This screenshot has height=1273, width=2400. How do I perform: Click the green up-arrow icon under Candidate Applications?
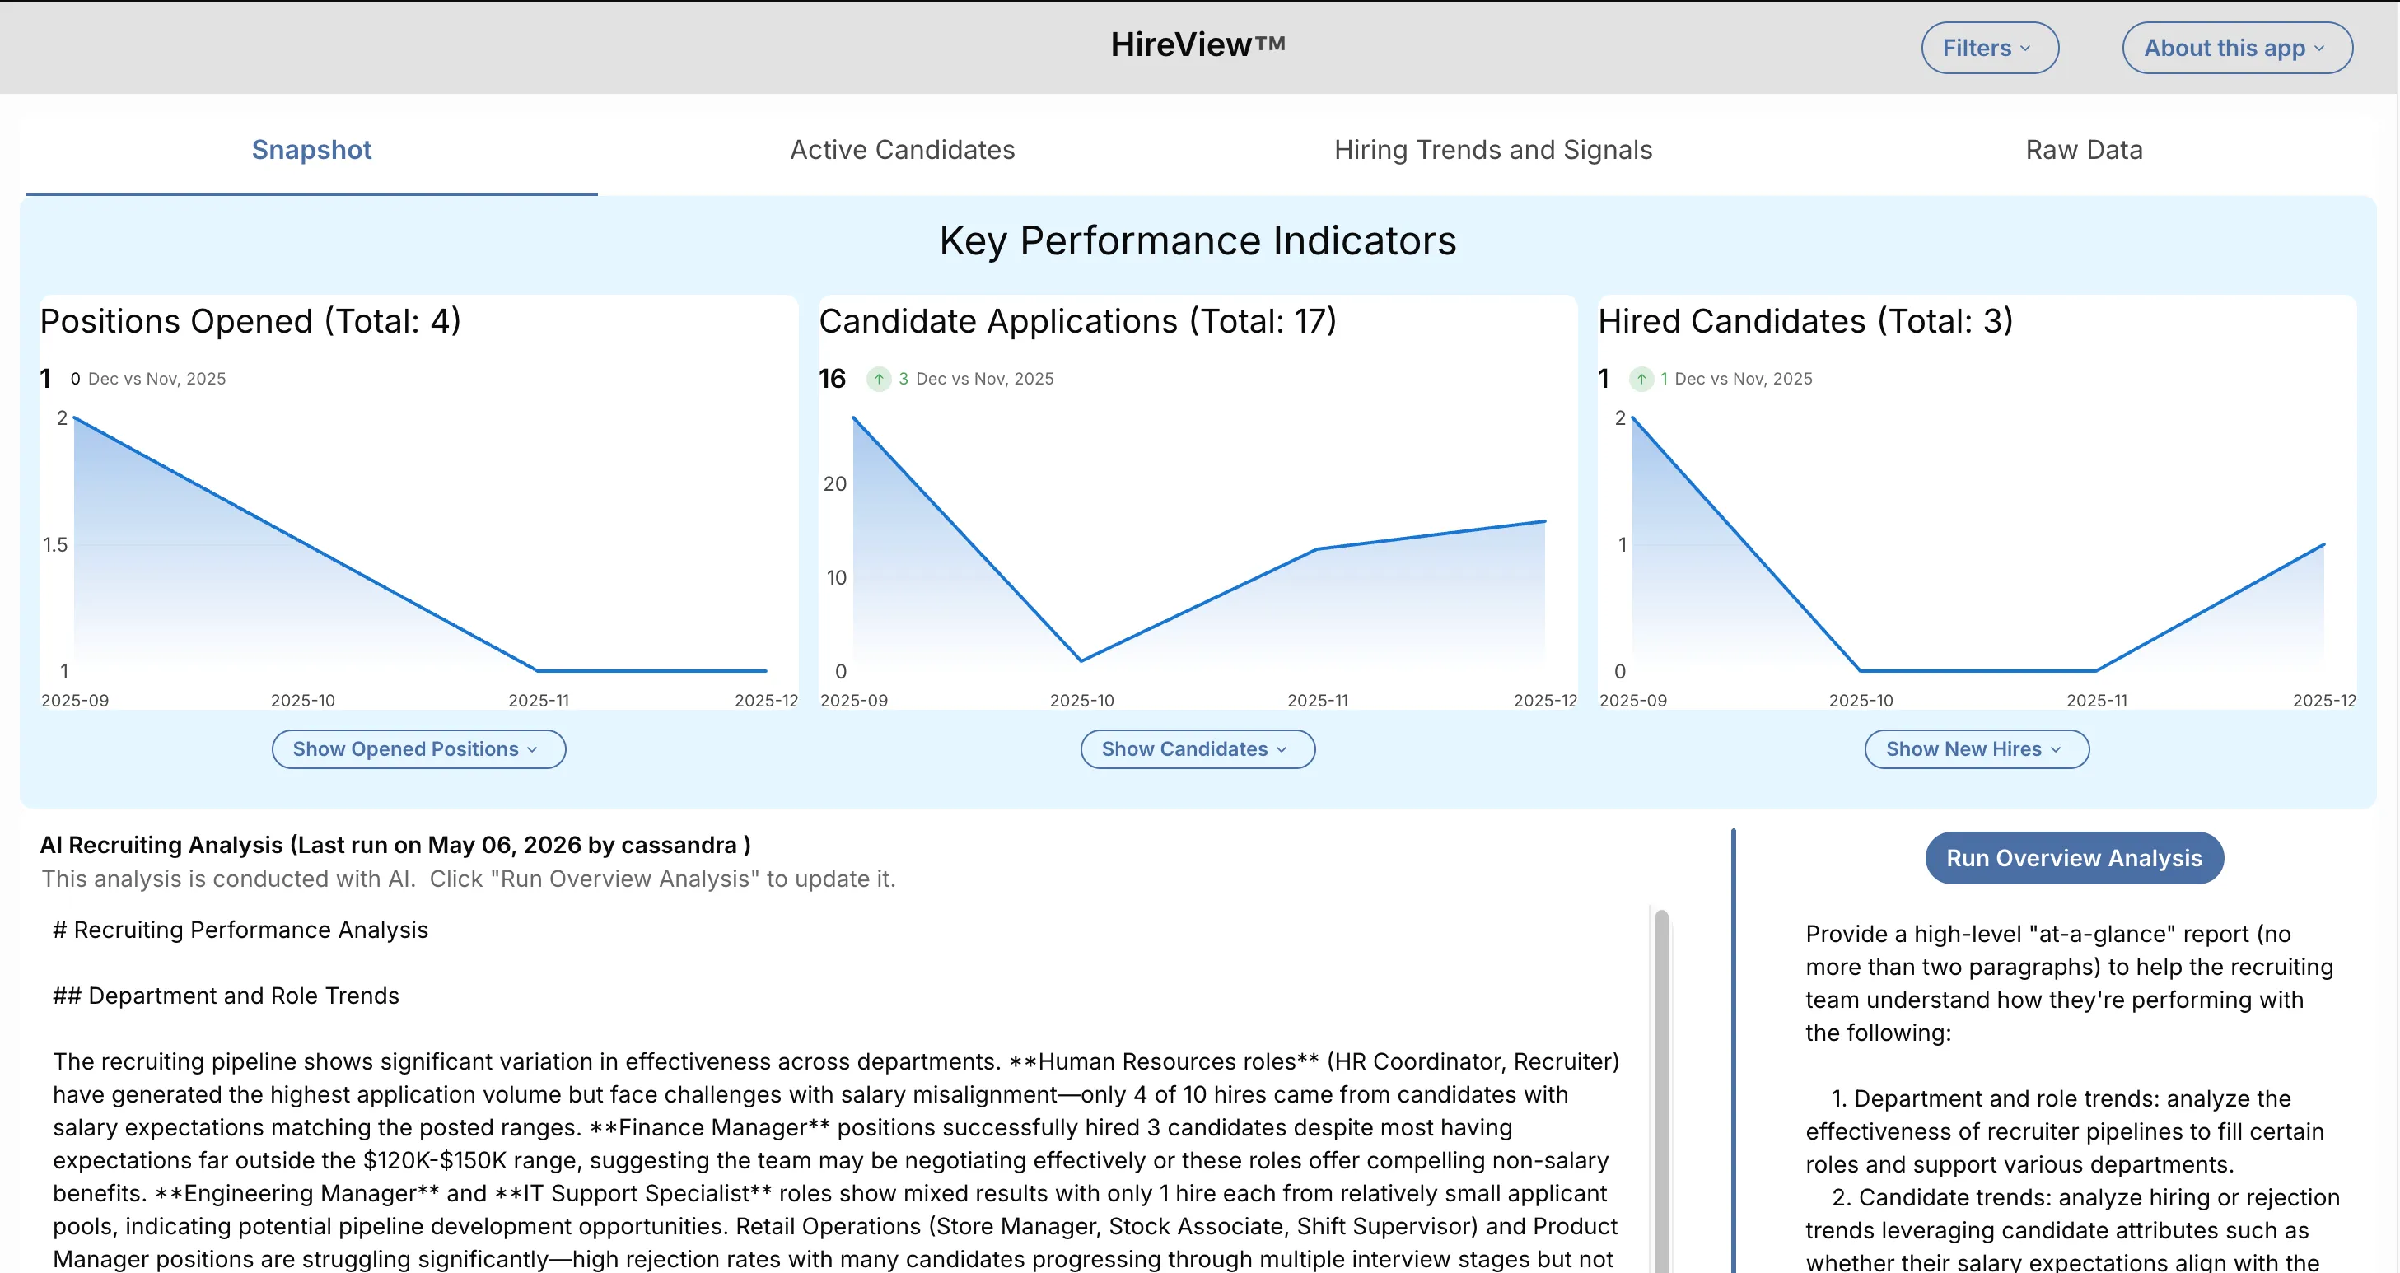click(879, 379)
